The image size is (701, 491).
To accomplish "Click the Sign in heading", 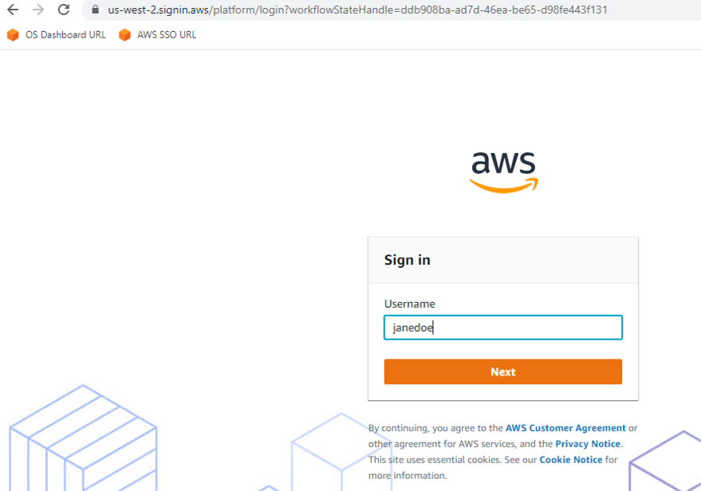I will pos(408,260).
